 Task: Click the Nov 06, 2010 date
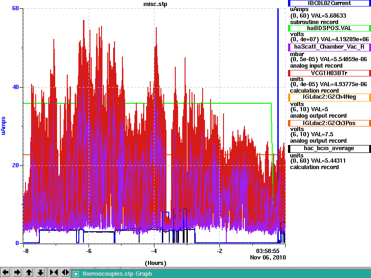coord(268,258)
